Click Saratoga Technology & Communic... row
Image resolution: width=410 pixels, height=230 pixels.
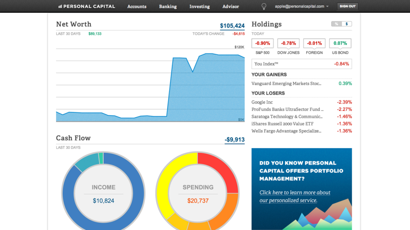pyautogui.click(x=302, y=116)
